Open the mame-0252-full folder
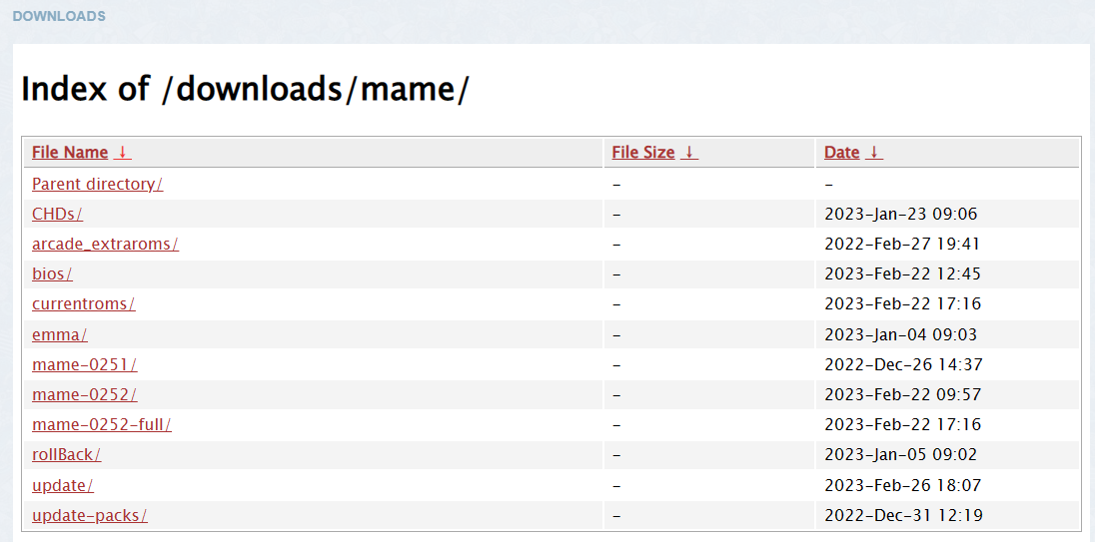Screen dimensions: 1095x542 tap(101, 424)
